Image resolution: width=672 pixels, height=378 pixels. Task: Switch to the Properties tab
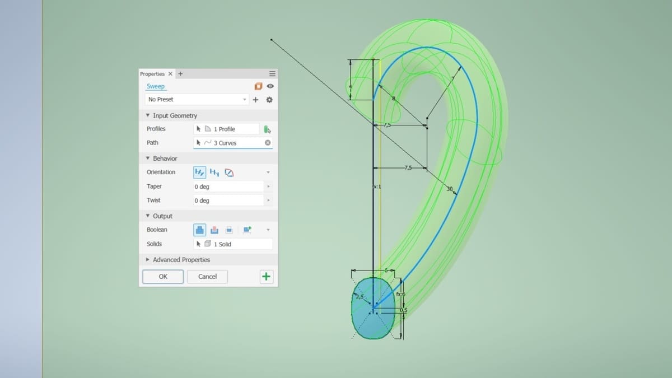click(x=152, y=73)
